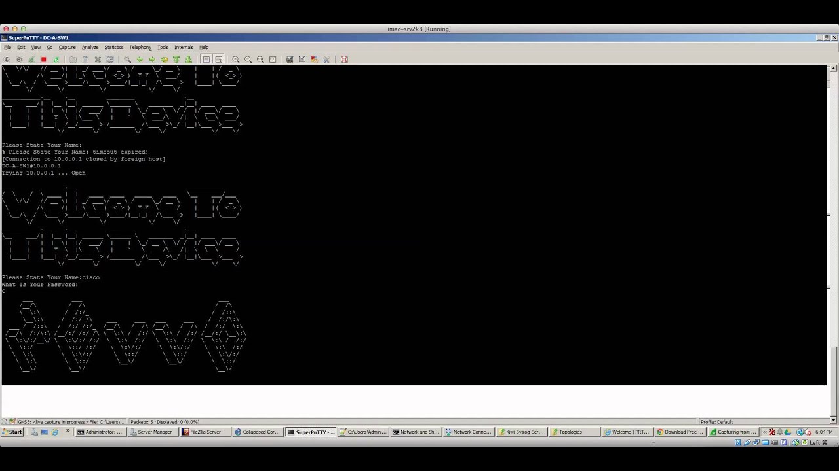839x471 pixels.
Task: Click the find packet magnifier icon
Action: pyautogui.click(x=127, y=60)
